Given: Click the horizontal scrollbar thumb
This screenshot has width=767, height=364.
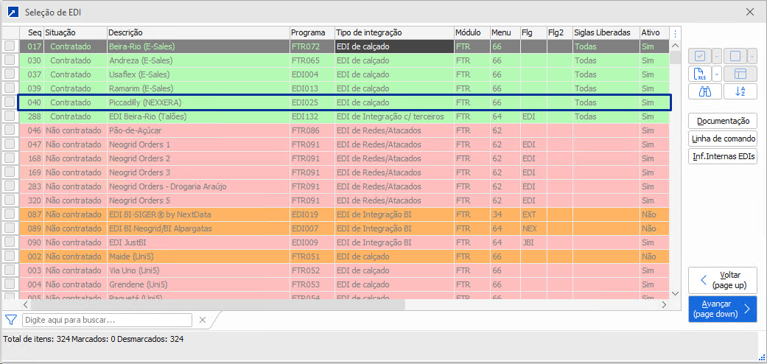Looking at the screenshot, I should [217, 304].
